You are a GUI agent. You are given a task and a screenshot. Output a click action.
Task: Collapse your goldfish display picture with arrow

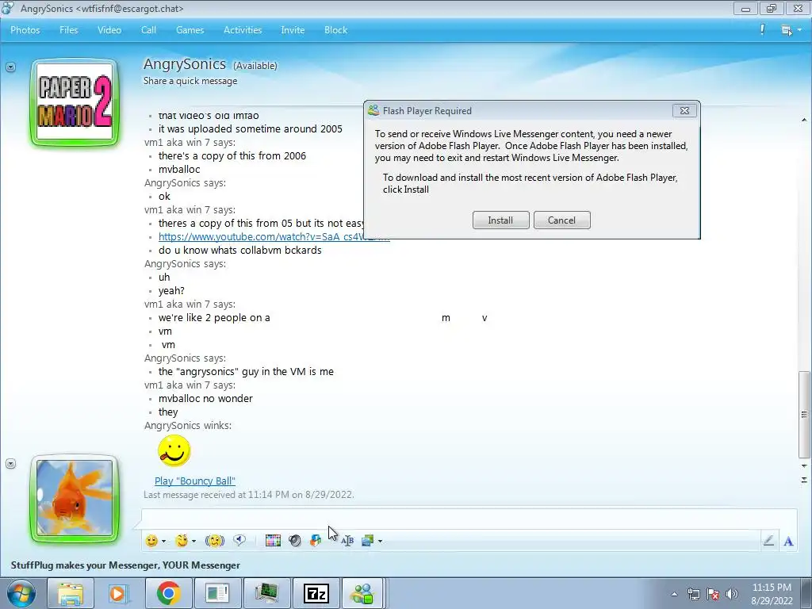point(10,463)
